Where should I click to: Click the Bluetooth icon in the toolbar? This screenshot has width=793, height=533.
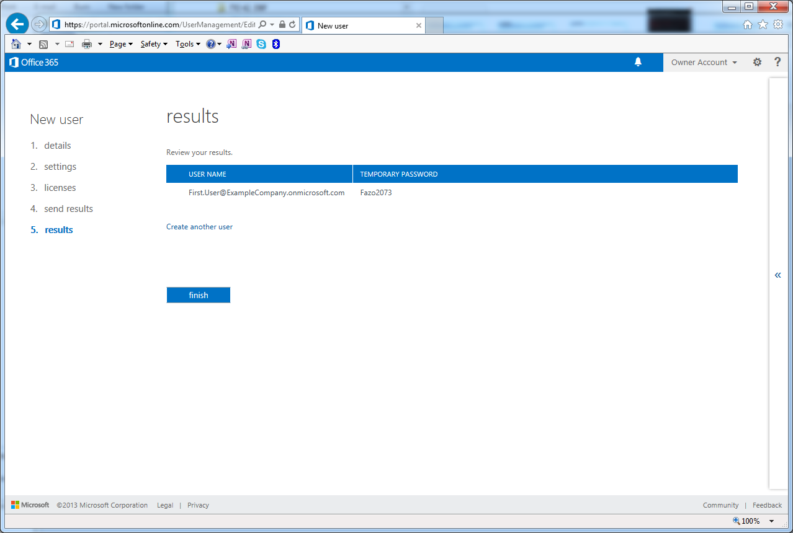coord(276,44)
